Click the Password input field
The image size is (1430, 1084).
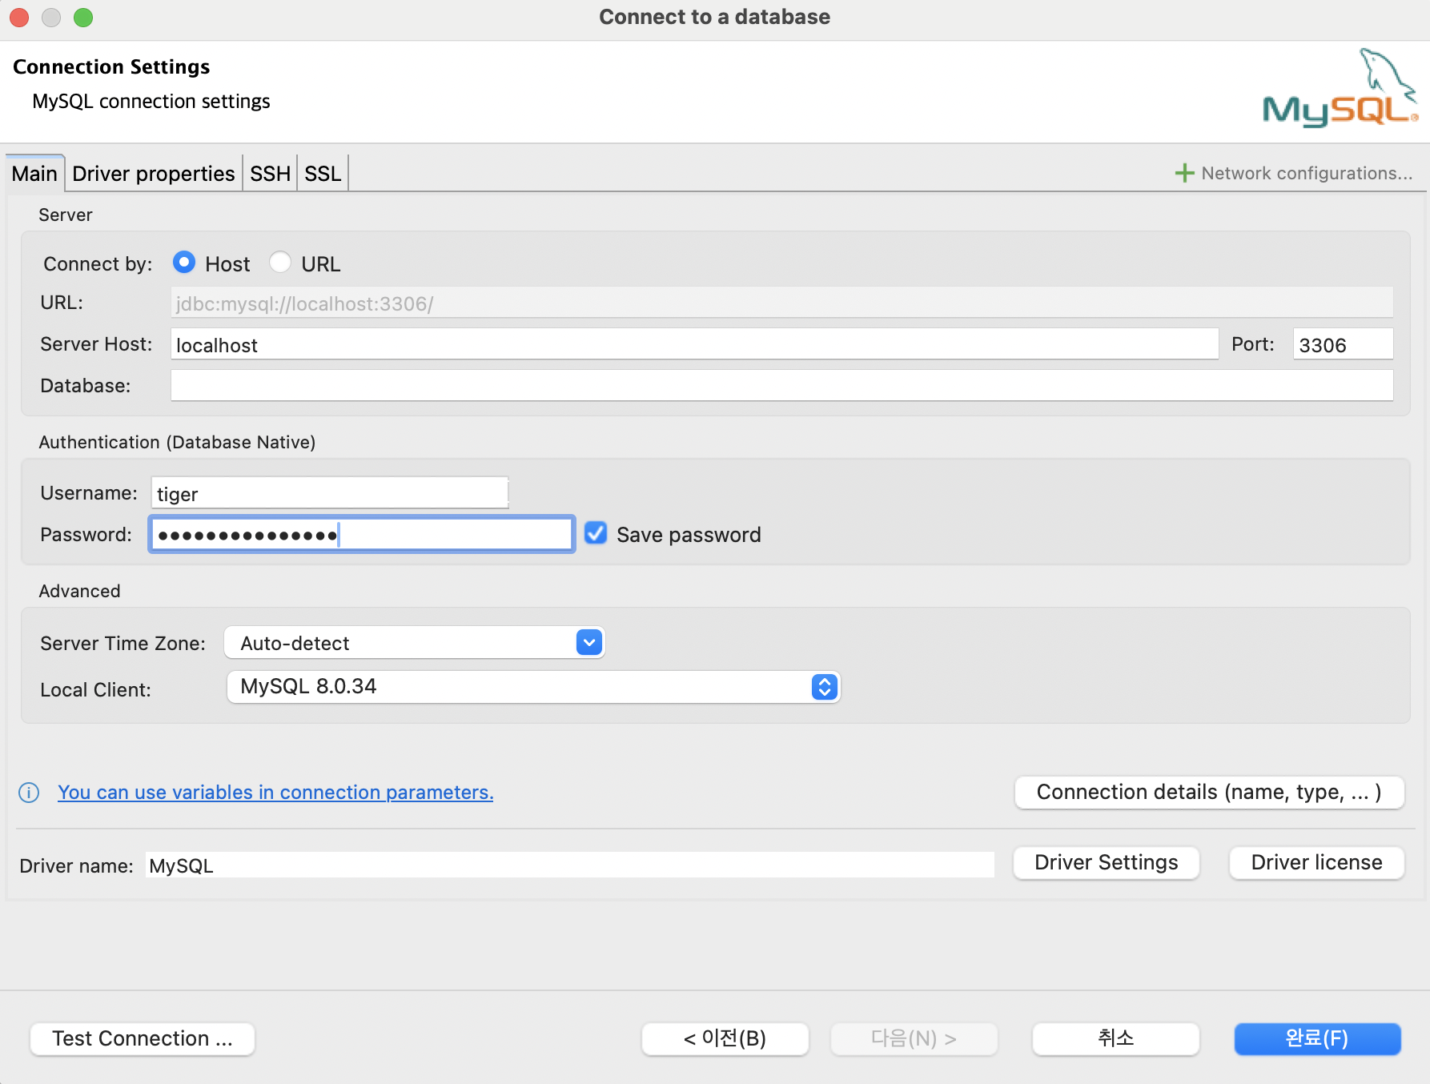362,534
